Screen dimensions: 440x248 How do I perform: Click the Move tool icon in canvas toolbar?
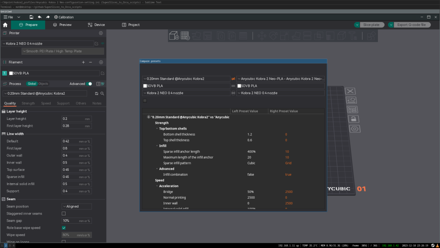262,36
